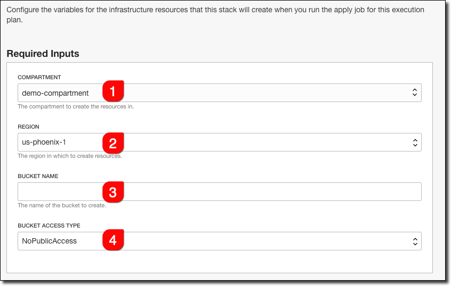Click the hint "The name of the bucket to create"
Screen dimensions: 451x286
coord(62,205)
